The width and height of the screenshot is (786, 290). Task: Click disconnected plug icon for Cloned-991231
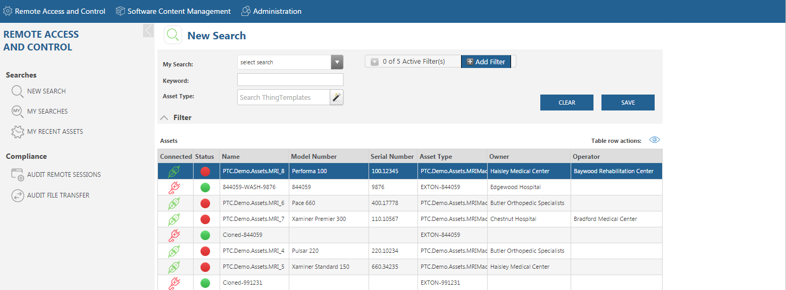174,283
